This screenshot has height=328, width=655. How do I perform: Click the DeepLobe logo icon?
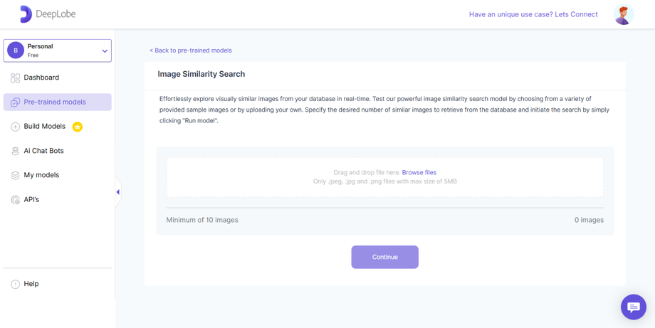(x=26, y=14)
